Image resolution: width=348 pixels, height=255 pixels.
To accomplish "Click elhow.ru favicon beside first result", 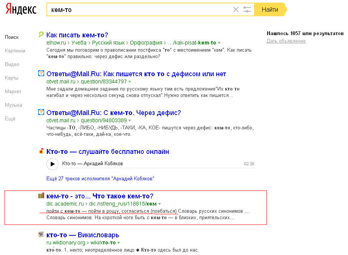I will [x=41, y=35].
